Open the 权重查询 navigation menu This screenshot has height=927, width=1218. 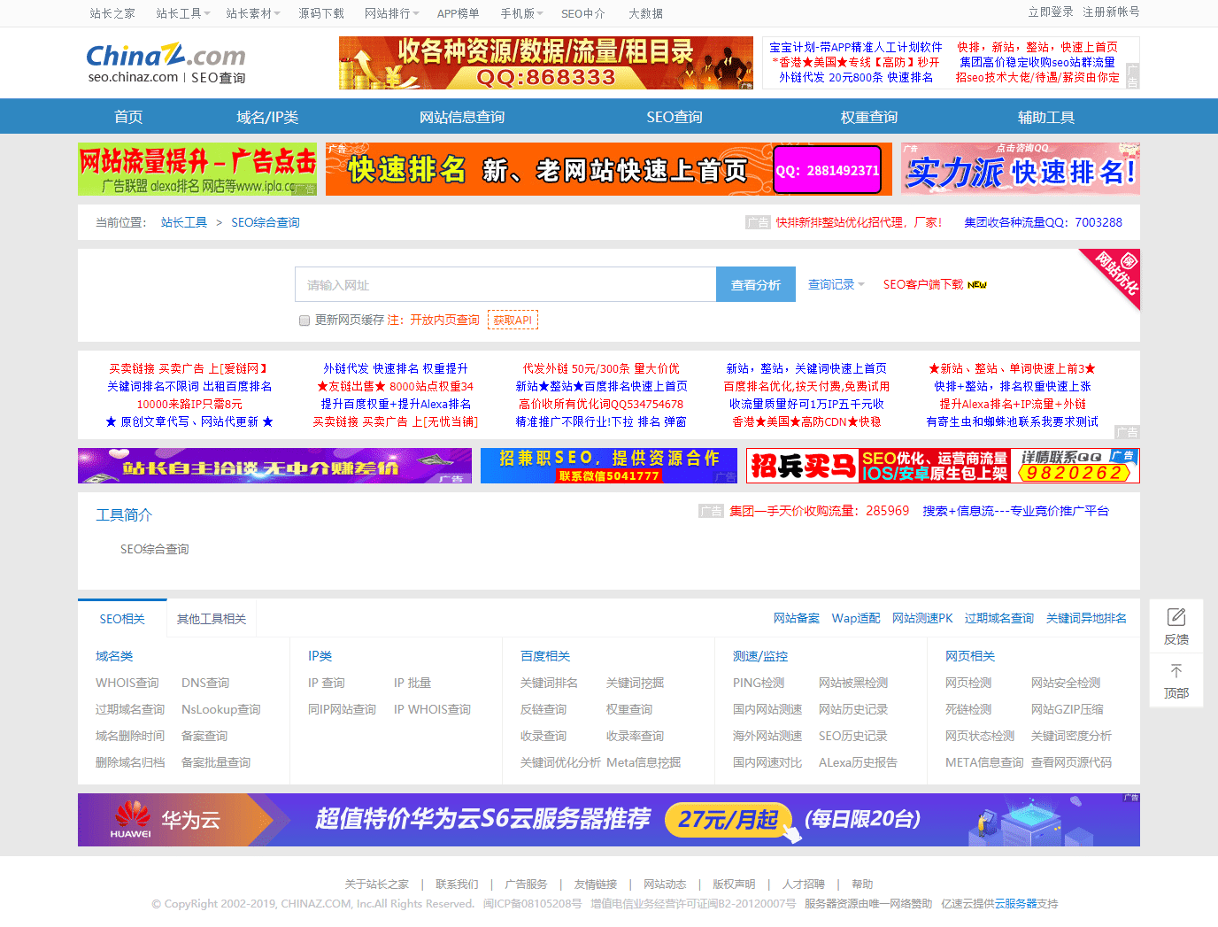[x=868, y=117]
